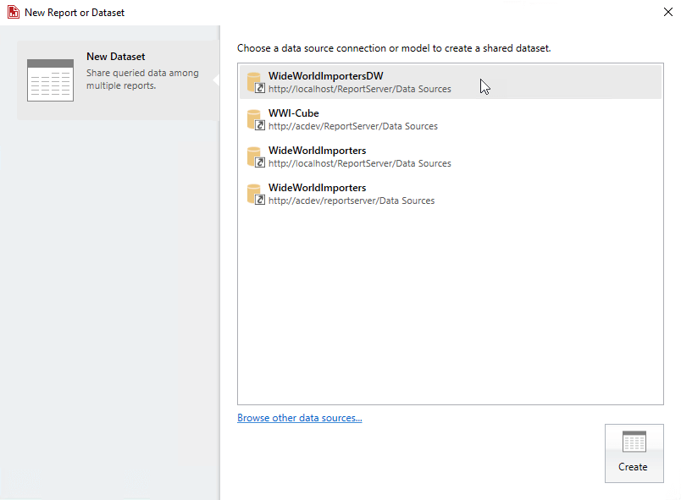The image size is (681, 500).
Task: Click the acdev/reportserver WideWorldImporters database icon
Action: [x=256, y=195]
